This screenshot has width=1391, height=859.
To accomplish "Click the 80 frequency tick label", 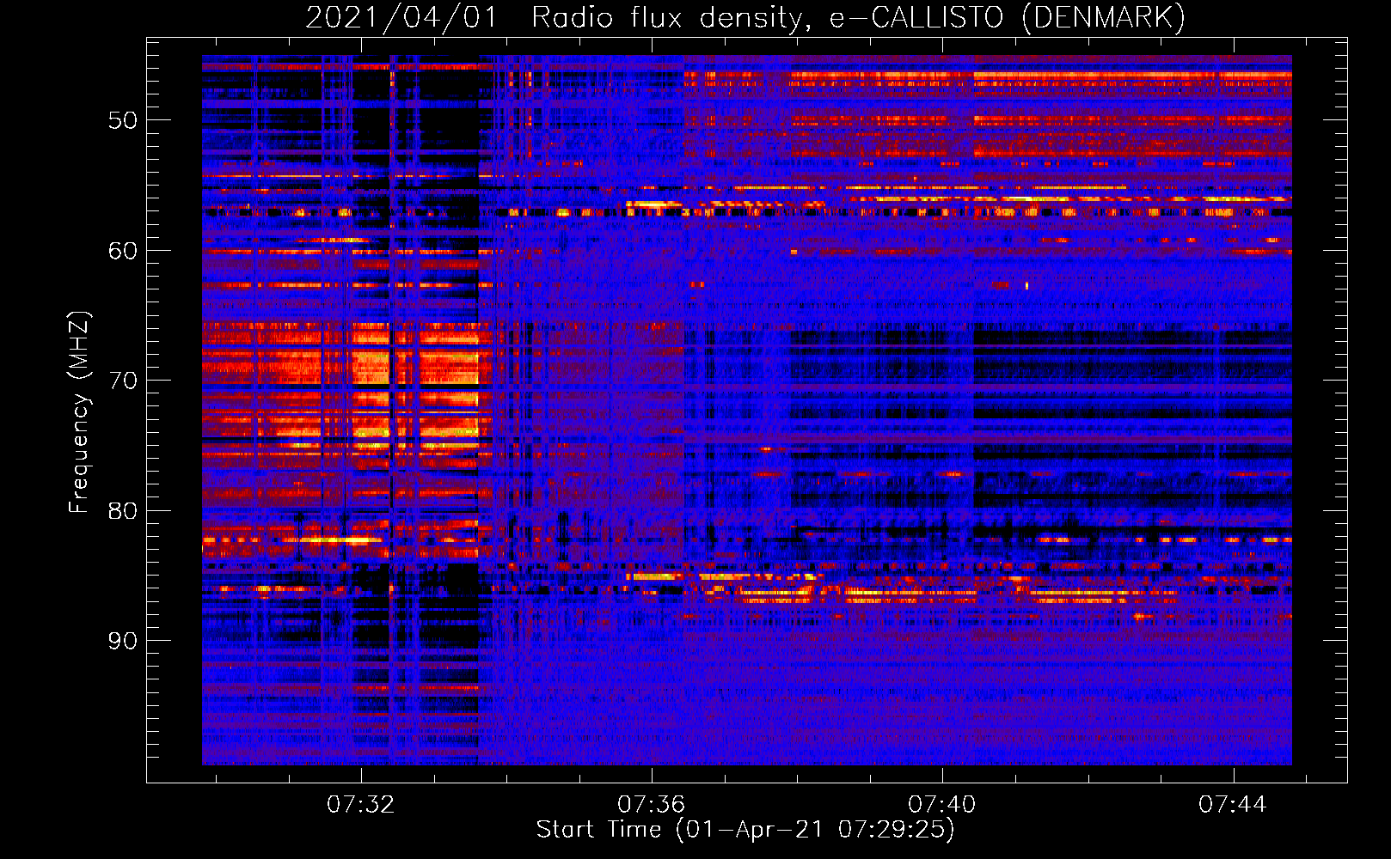I will tap(123, 511).
